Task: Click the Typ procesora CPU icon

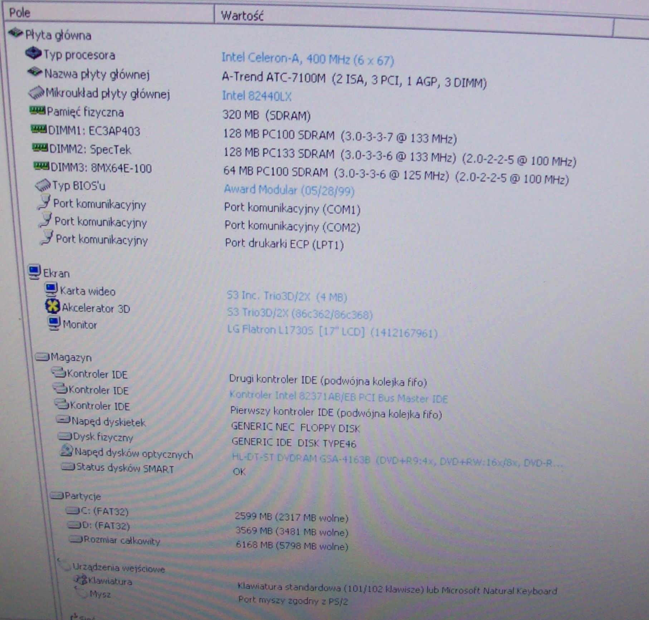Action: pos(33,53)
